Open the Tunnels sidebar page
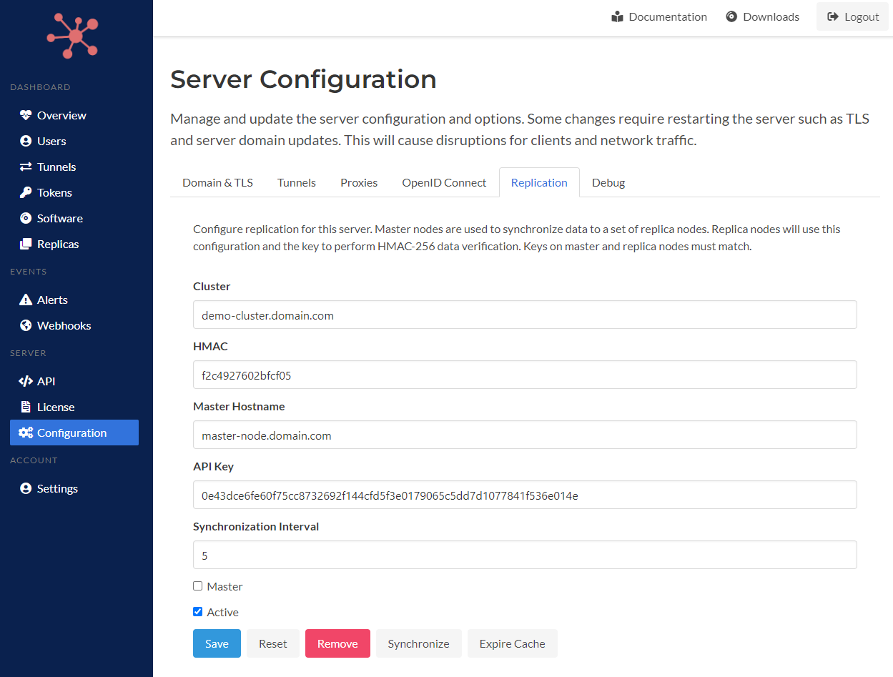Viewport: 893px width, 677px height. point(55,167)
